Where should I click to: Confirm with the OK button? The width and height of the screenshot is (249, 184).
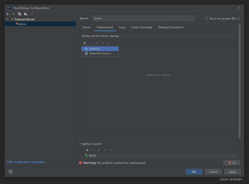(194, 172)
